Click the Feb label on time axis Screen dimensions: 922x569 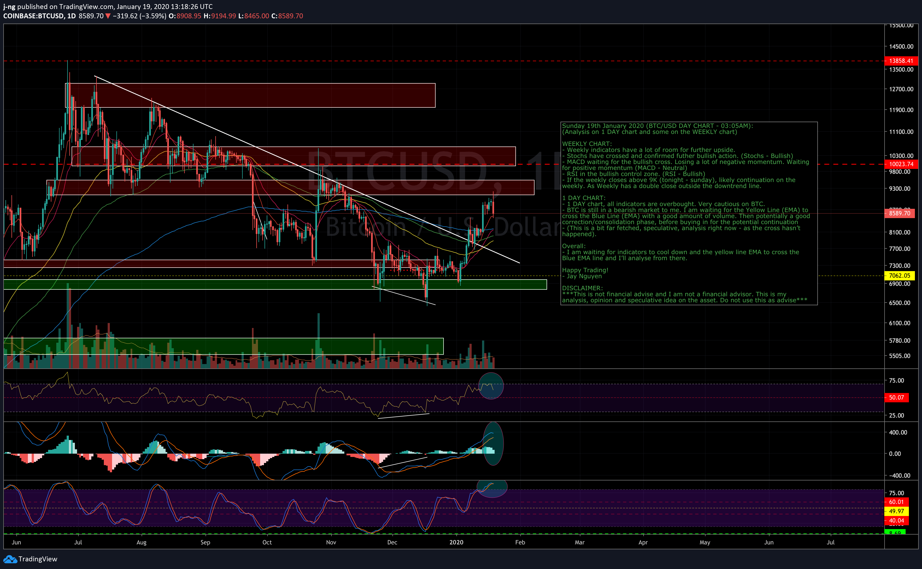click(x=520, y=543)
